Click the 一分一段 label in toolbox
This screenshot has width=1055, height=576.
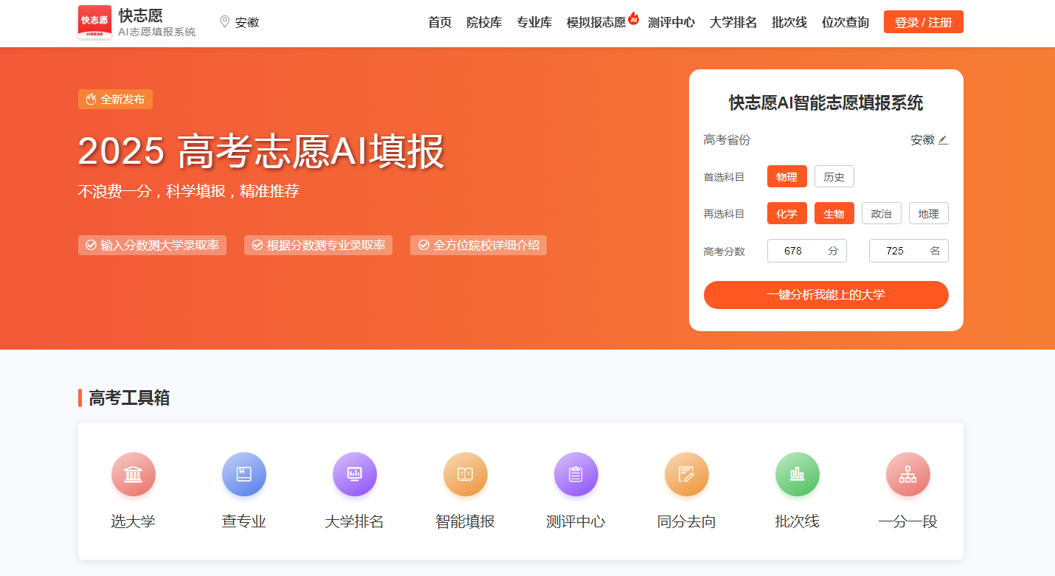[x=908, y=521]
